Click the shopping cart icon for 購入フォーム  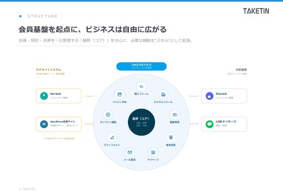tap(141, 87)
